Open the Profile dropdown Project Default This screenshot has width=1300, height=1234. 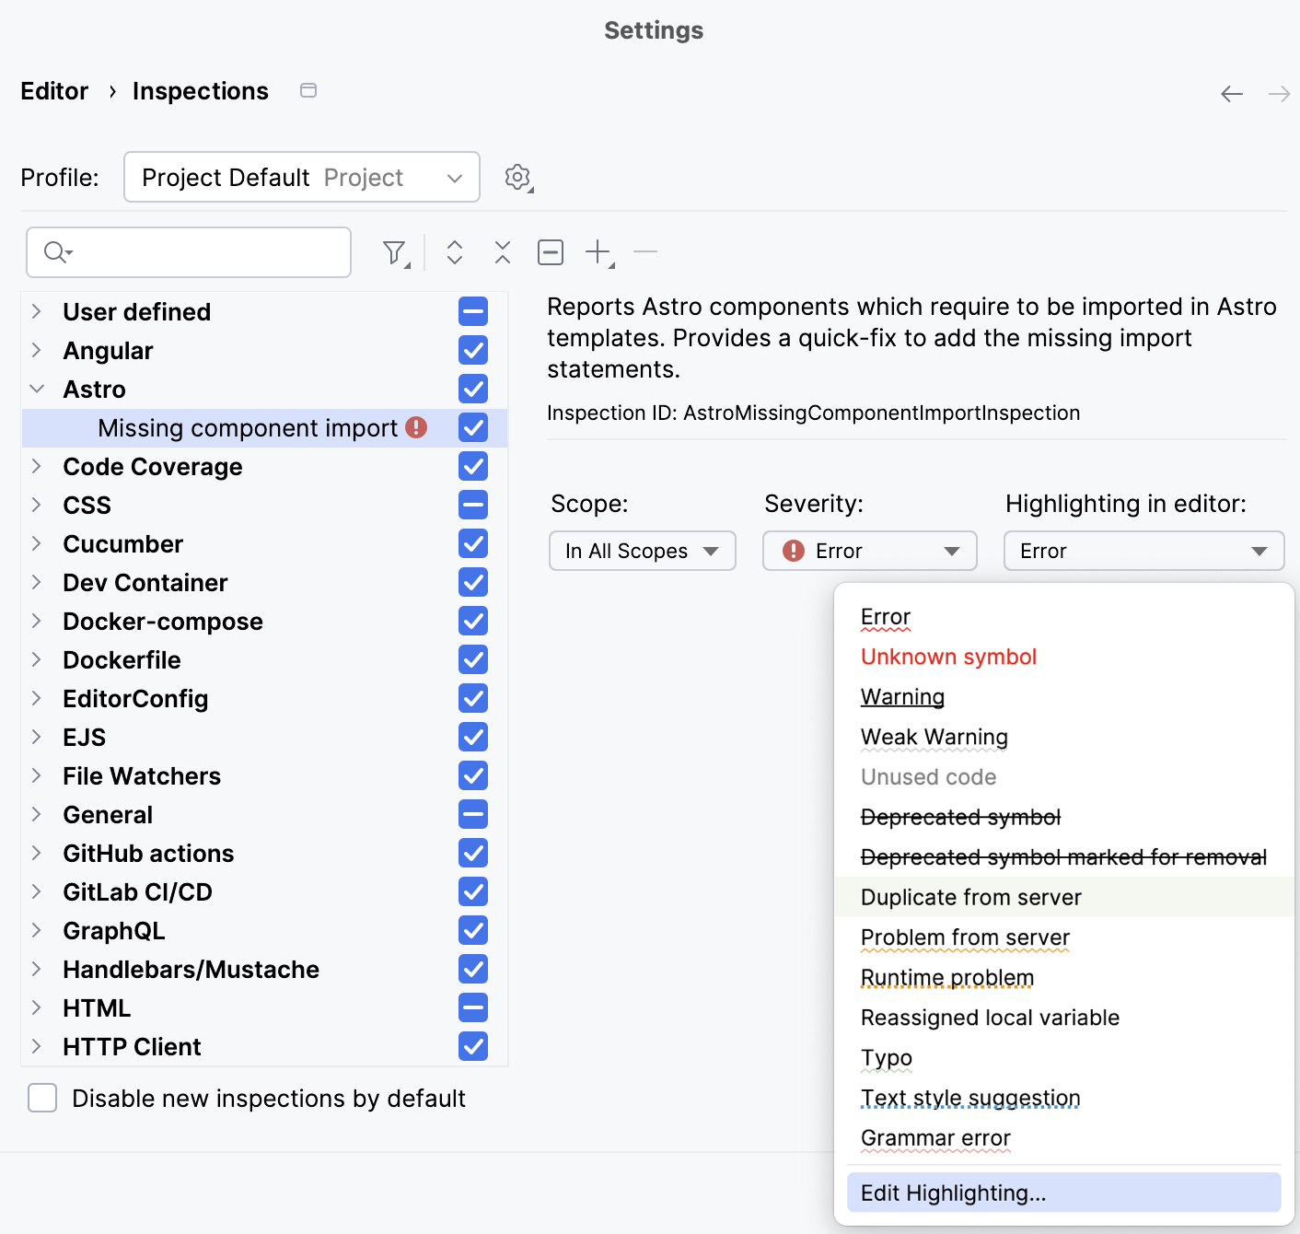pyautogui.click(x=301, y=178)
